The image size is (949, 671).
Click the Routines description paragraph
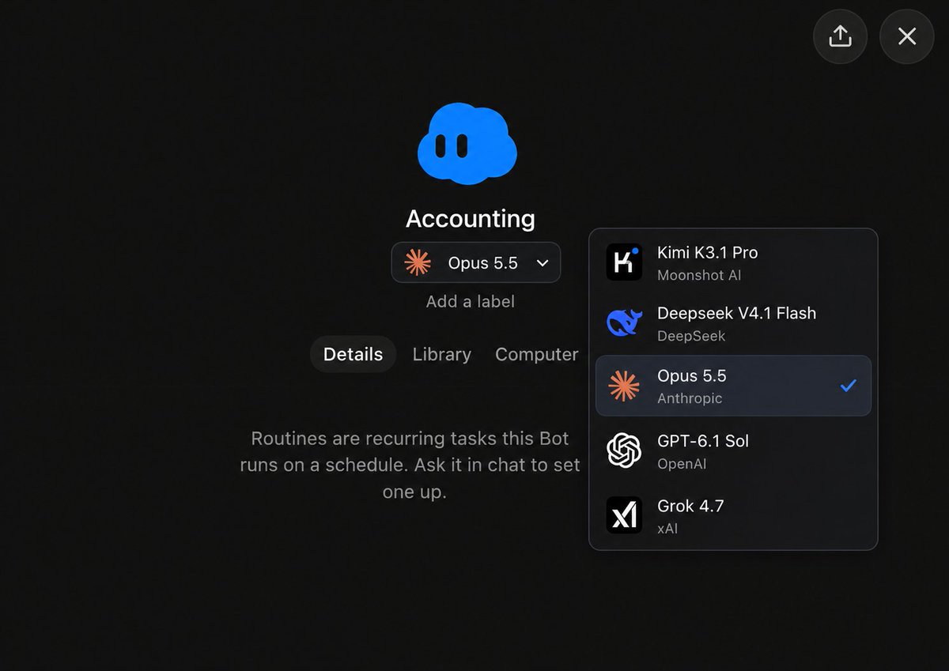(410, 465)
